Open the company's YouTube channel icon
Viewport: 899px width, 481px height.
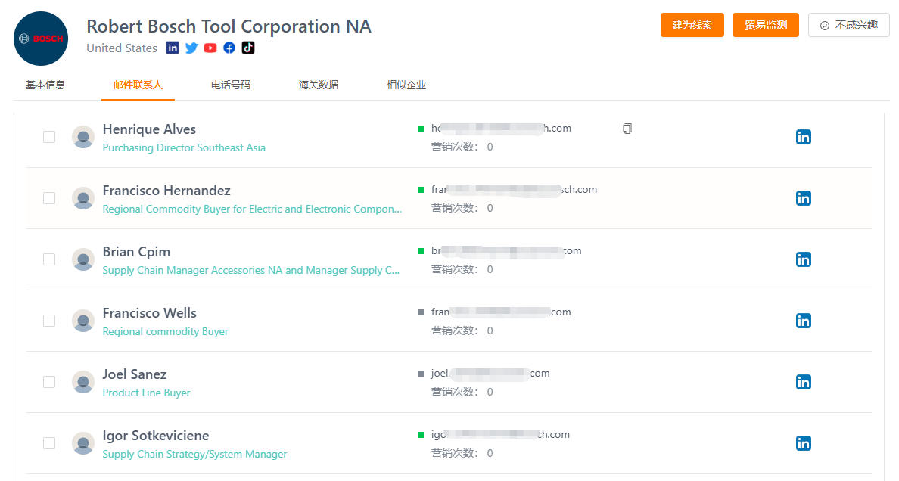pyautogui.click(x=210, y=48)
